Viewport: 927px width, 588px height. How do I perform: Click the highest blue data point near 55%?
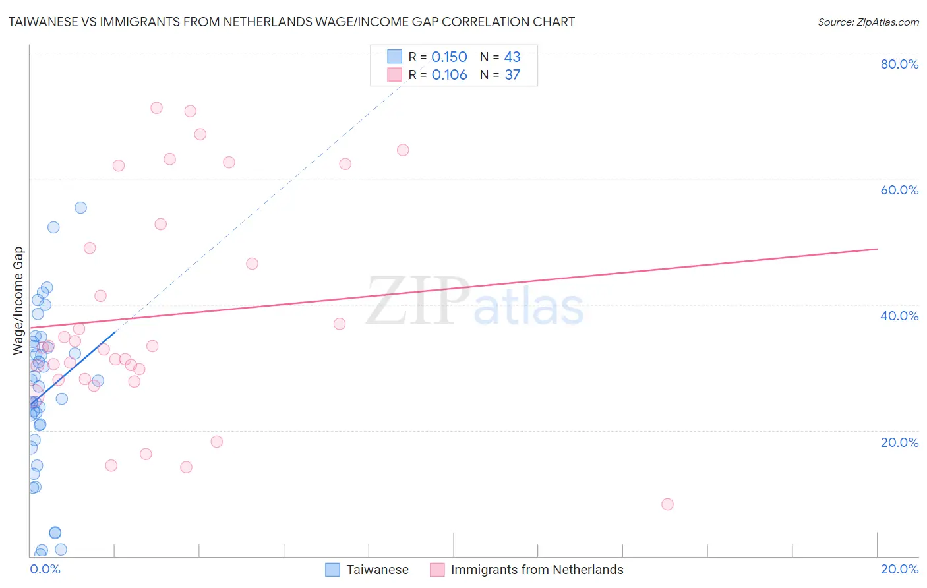[80, 208]
